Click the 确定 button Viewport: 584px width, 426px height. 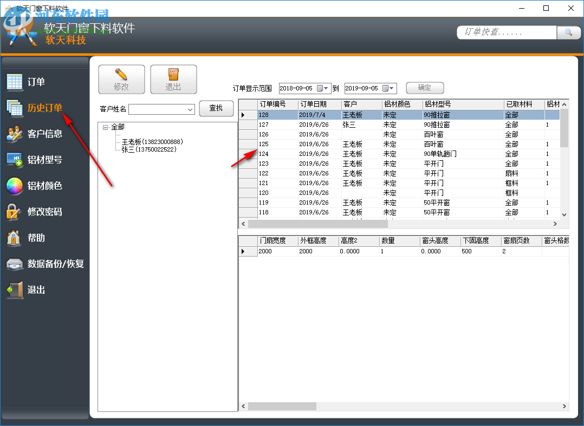[425, 88]
